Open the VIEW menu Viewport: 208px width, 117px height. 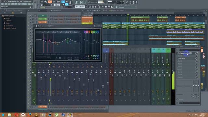coord(19,4)
